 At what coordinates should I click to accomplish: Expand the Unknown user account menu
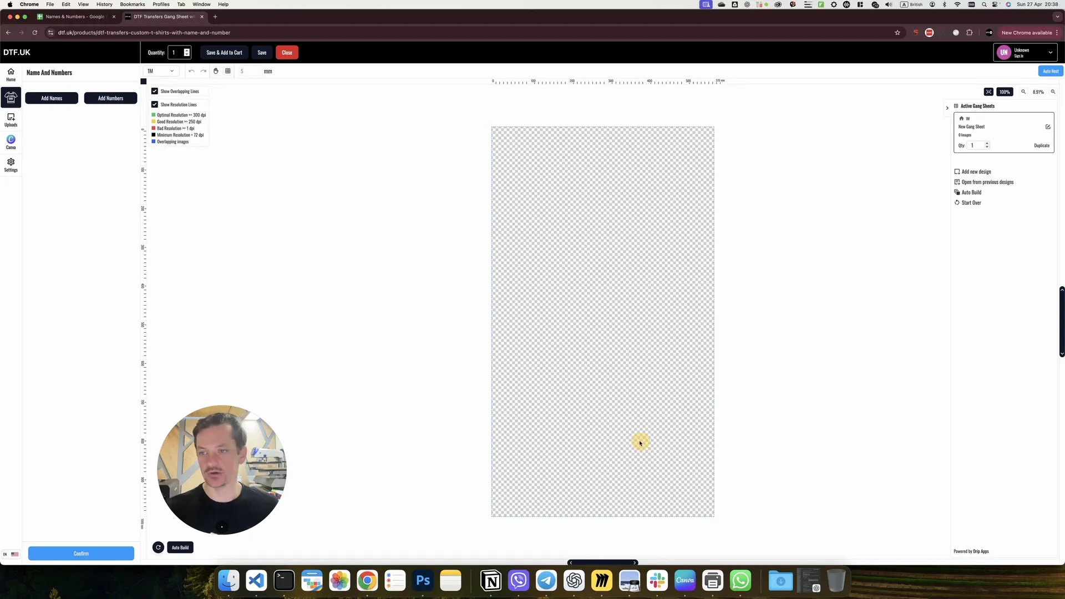tap(1025, 53)
